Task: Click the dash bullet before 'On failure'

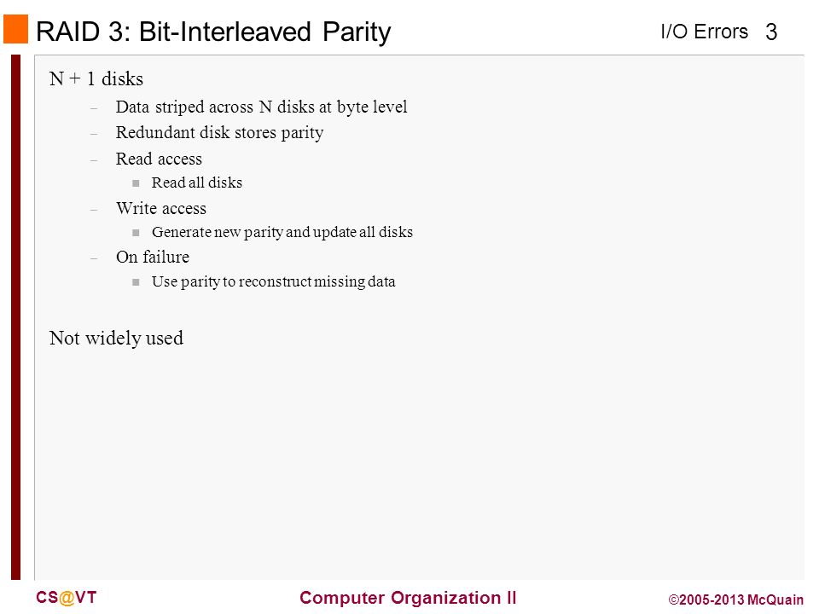Action: 94,258
